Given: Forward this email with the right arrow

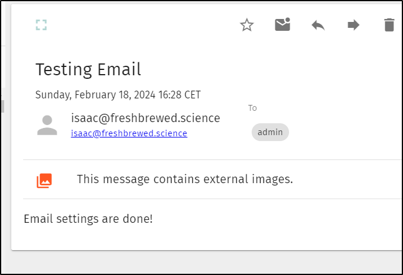Looking at the screenshot, I should pyautogui.click(x=353, y=25).
